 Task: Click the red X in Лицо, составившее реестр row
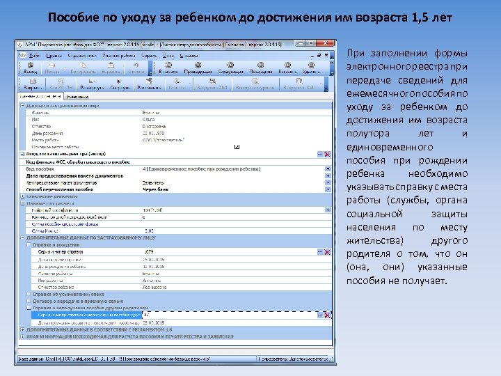328,155
